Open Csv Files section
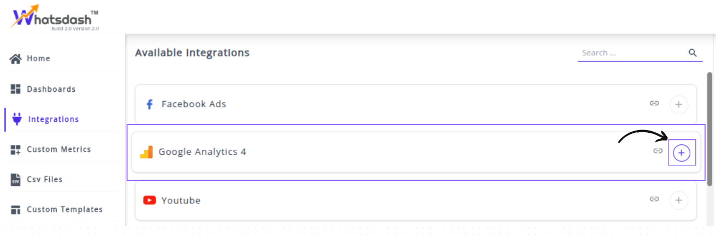 pos(44,179)
